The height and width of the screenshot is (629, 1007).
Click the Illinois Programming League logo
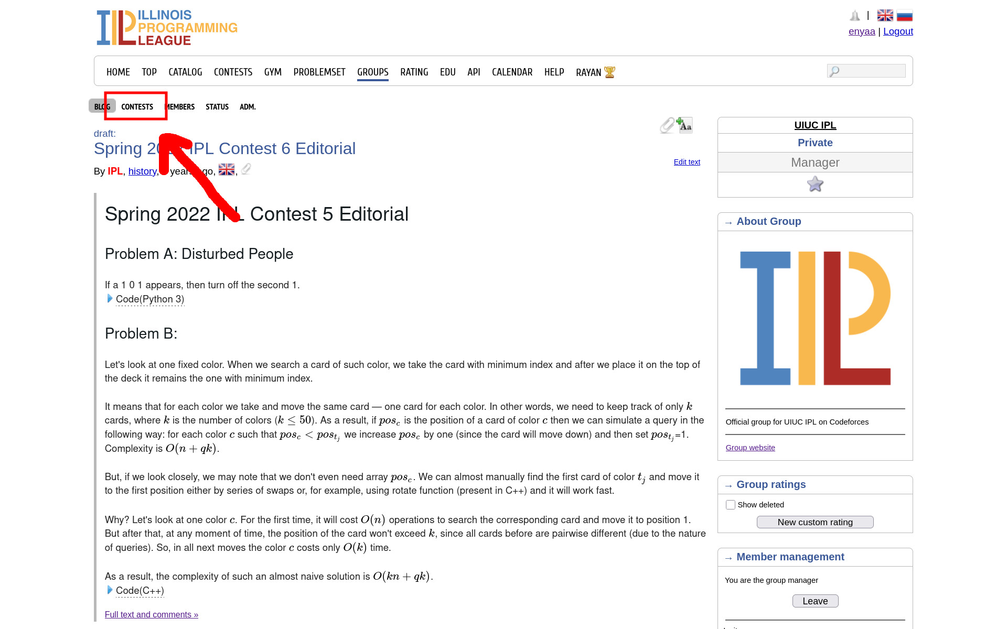click(x=167, y=27)
